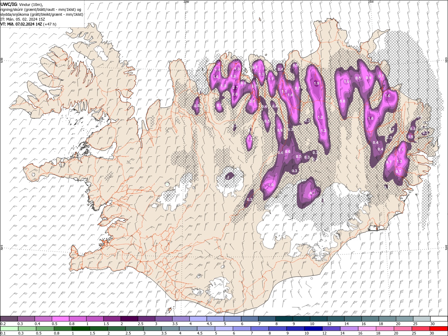Select the bright red 30 lower legend swatch
Viewport: 448px width, 336px height.
point(439,329)
